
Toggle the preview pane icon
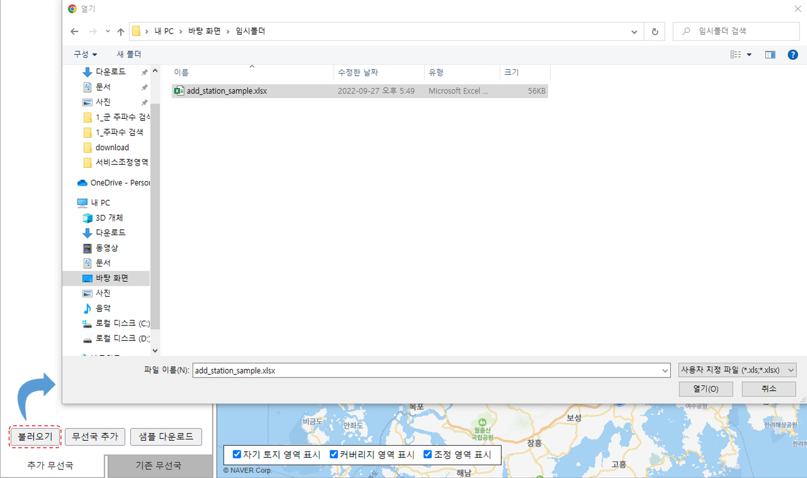click(770, 55)
